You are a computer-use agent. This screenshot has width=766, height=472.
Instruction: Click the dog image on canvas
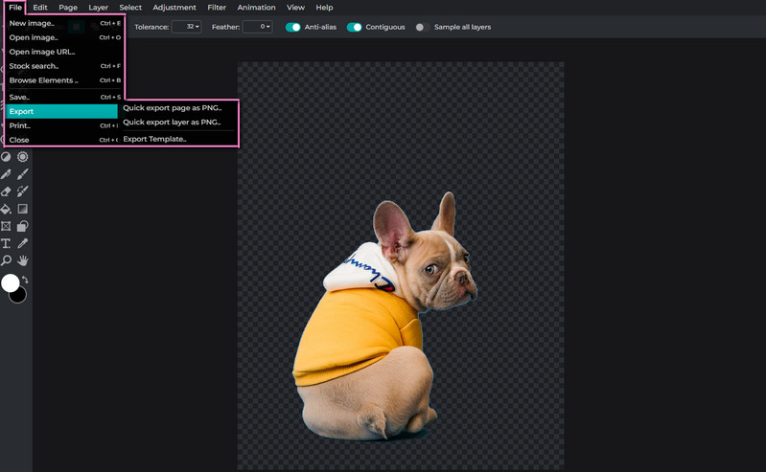pos(383,326)
